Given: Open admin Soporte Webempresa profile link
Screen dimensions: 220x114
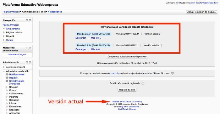Looking at the screenshot, I should pos(202,3).
